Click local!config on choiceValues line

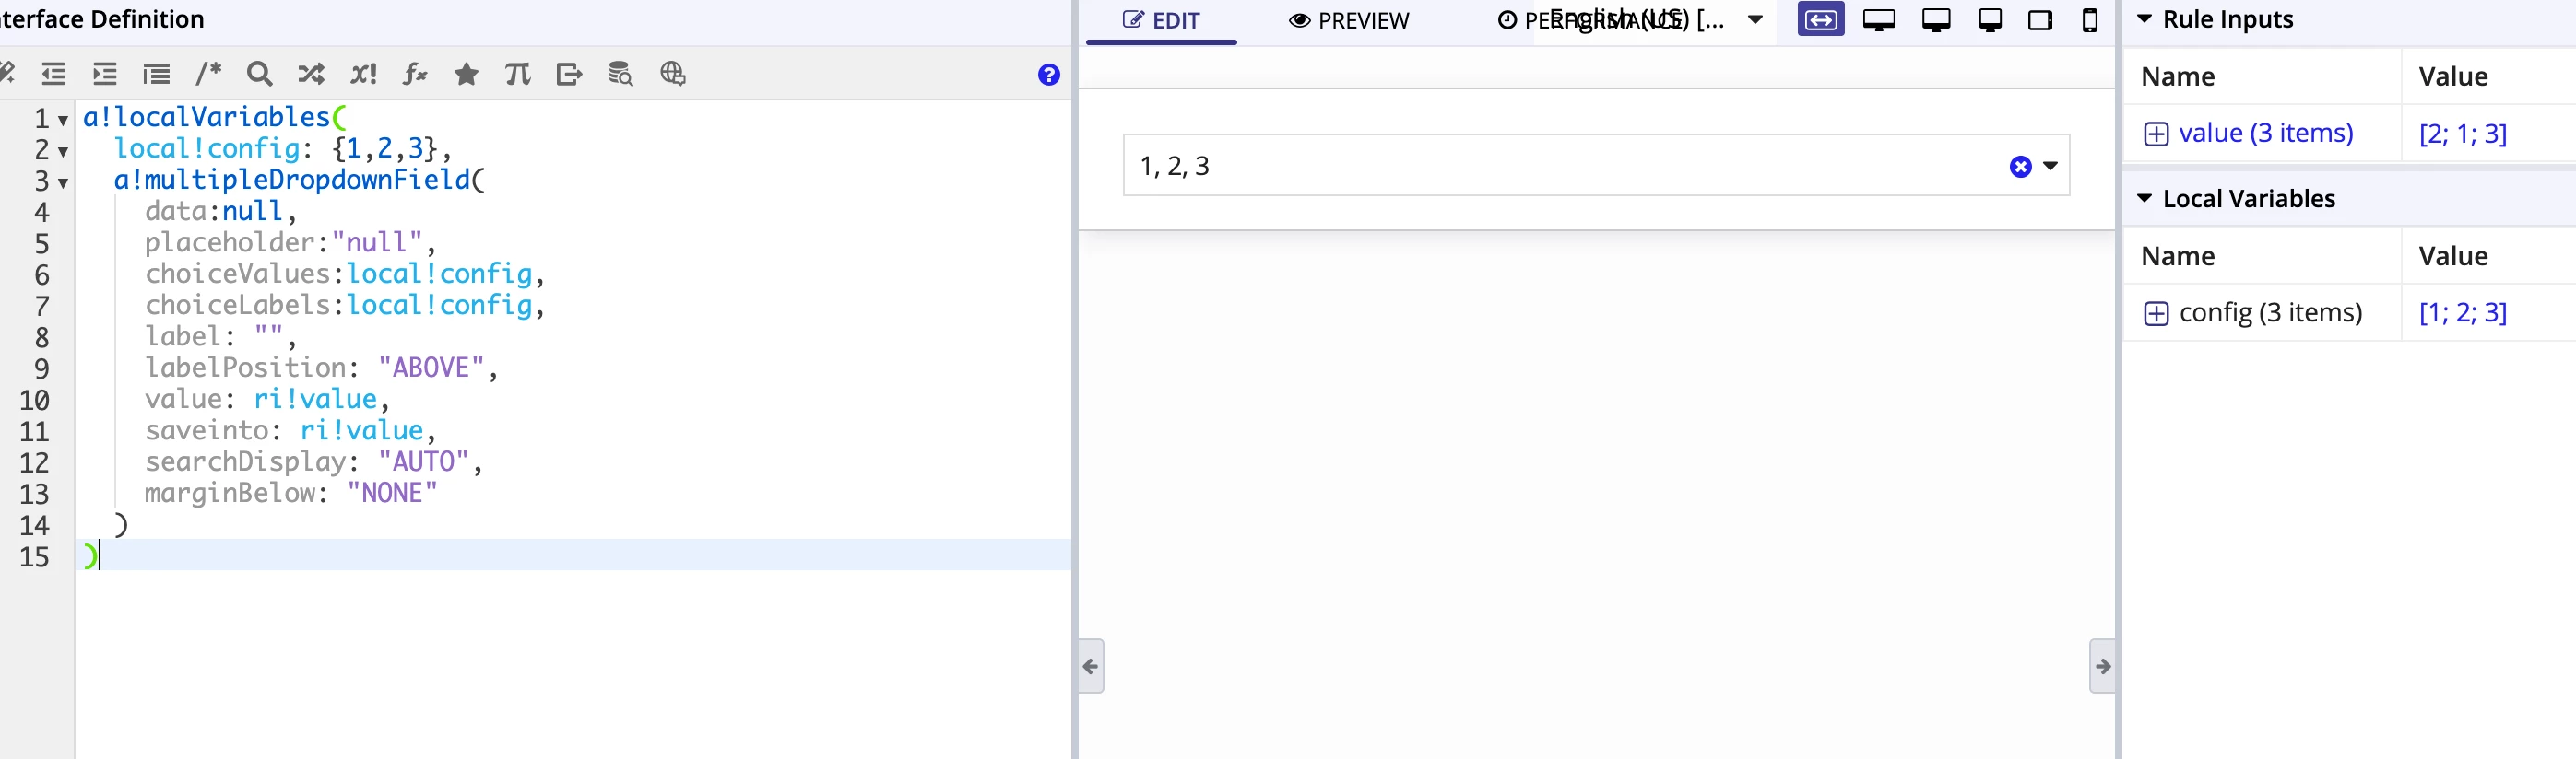pos(439,274)
